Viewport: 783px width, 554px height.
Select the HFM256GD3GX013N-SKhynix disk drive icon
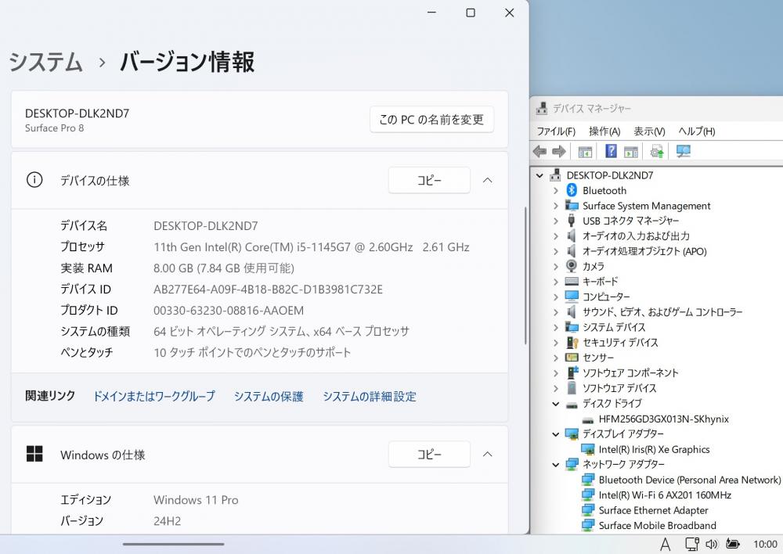click(588, 419)
